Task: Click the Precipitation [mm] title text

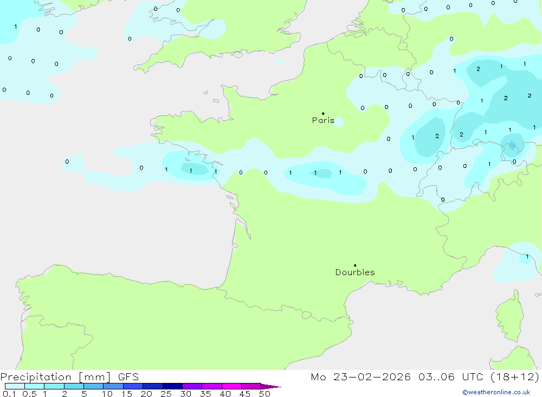Action: coord(55,377)
